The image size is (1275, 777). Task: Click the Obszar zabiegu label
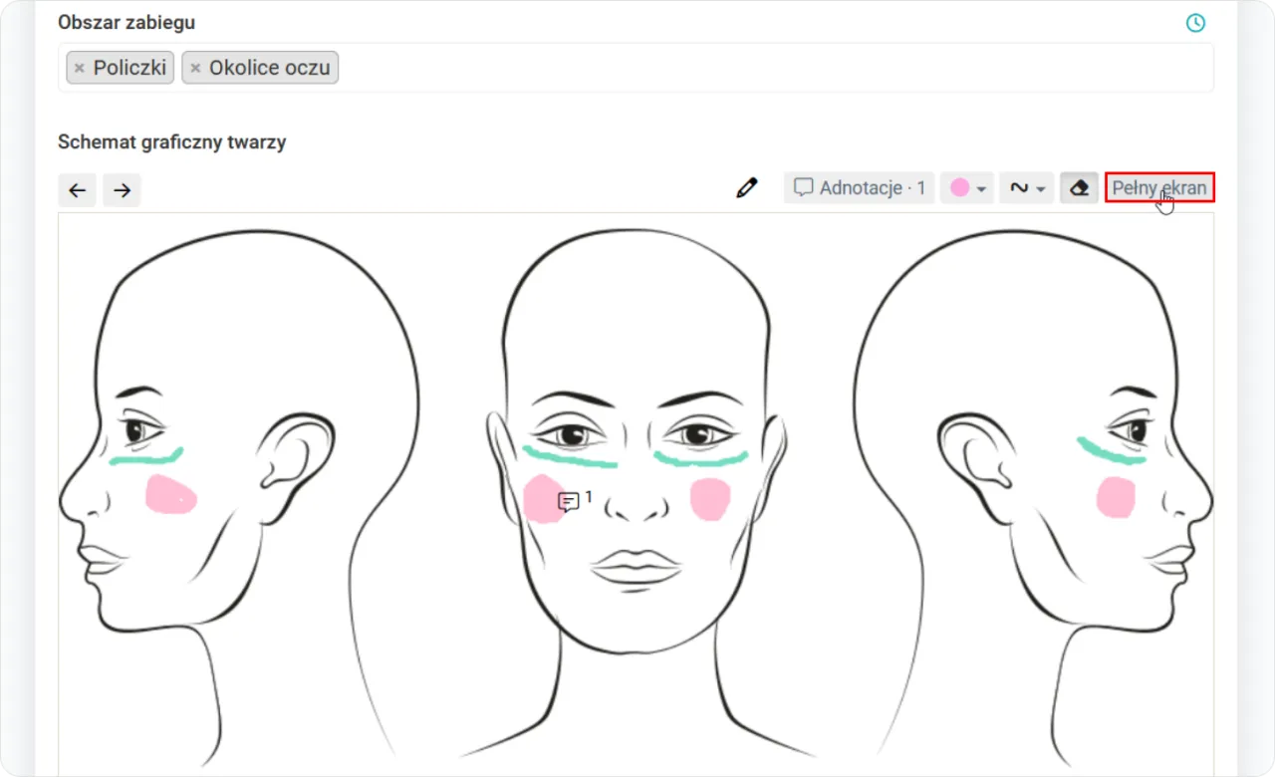(127, 22)
